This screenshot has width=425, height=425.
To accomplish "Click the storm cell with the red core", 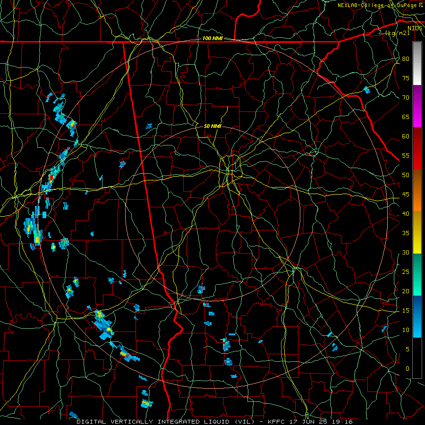I will coord(51,178).
